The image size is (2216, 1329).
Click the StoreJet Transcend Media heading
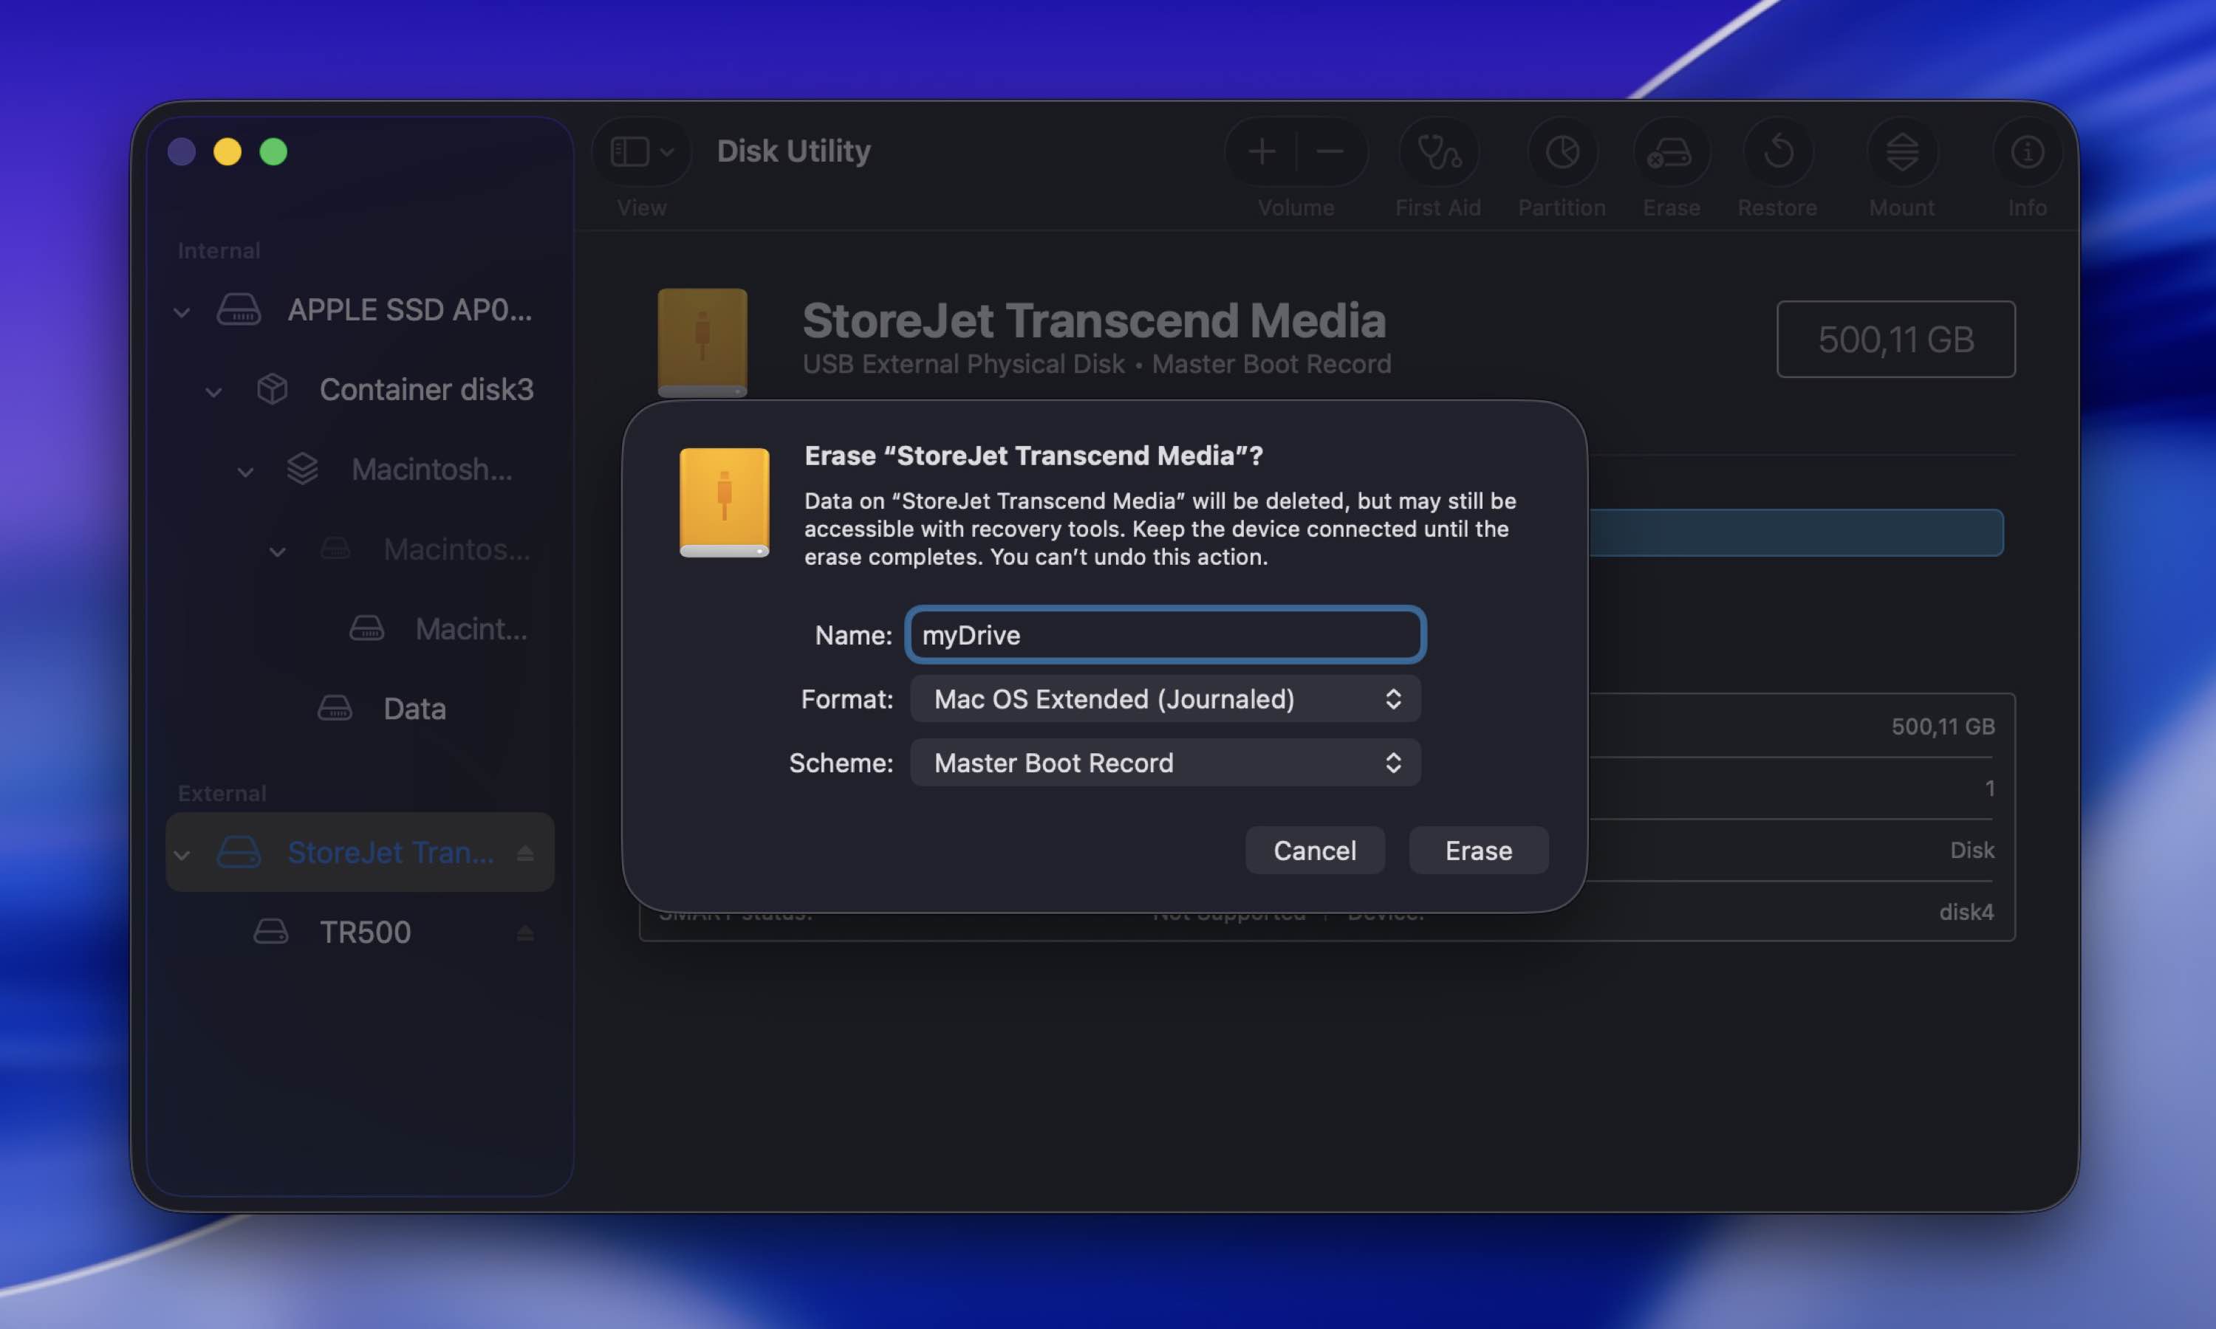pos(1094,320)
